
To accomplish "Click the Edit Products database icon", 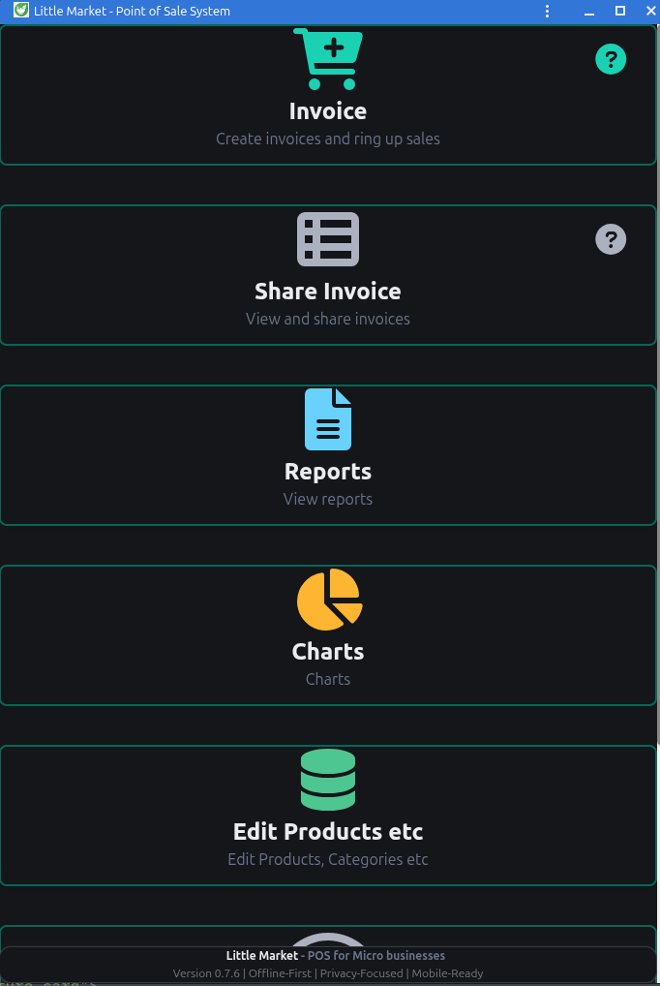I will pos(327,779).
